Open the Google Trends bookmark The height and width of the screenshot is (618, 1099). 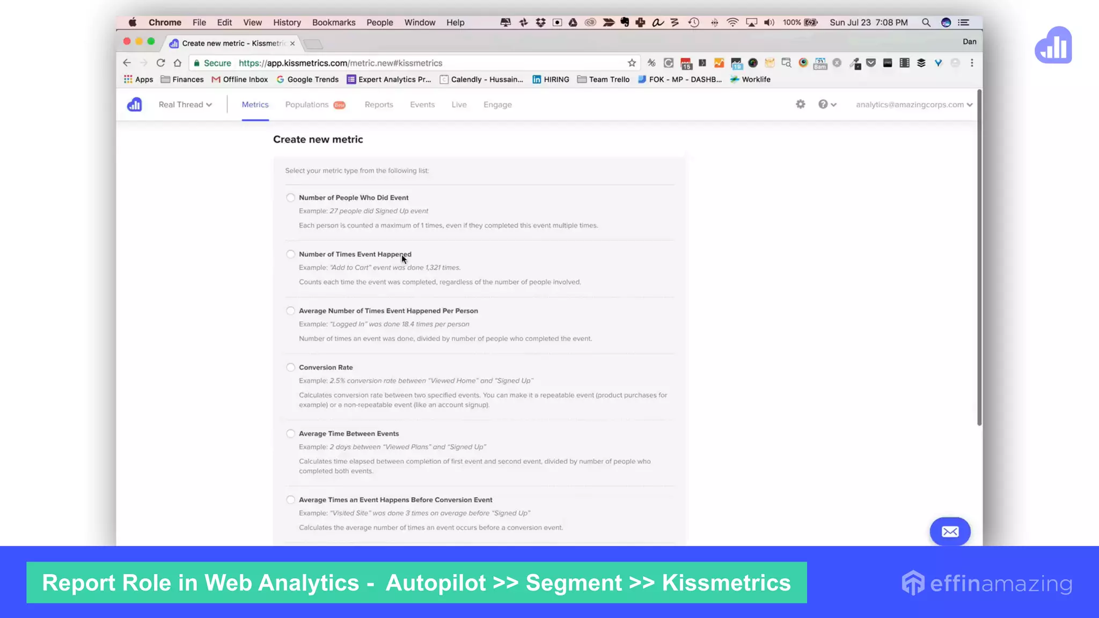[x=307, y=79]
